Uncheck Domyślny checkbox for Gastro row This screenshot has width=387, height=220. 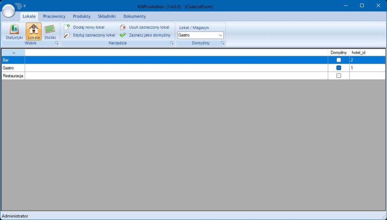click(x=339, y=68)
